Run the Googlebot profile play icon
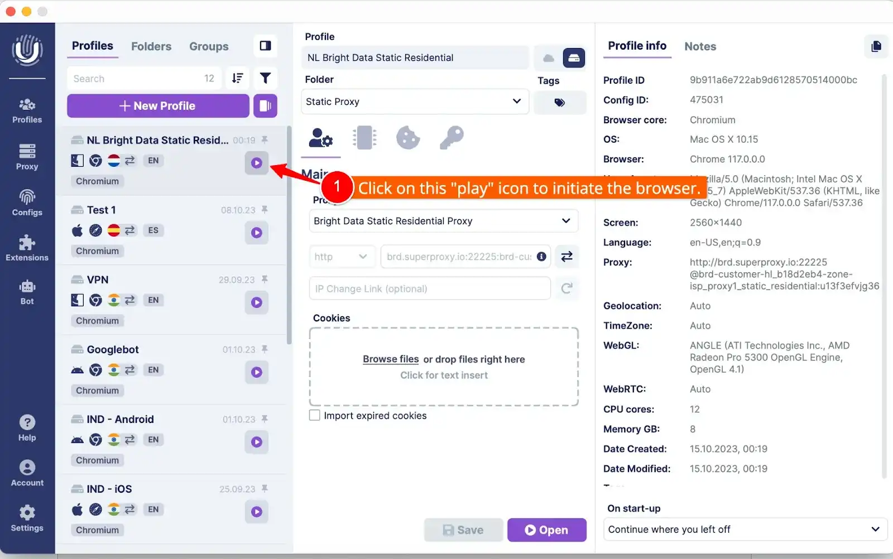Image resolution: width=893 pixels, height=559 pixels. click(x=257, y=372)
